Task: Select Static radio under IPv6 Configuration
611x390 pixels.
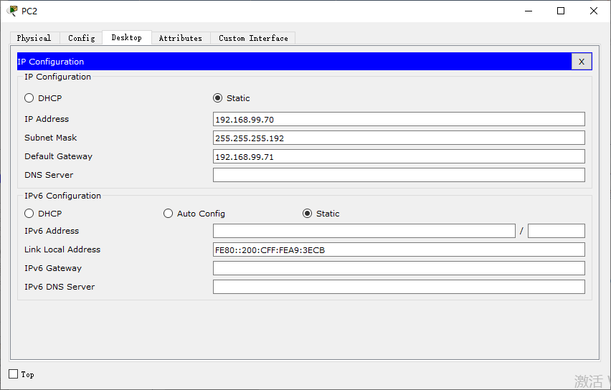Action: click(x=308, y=214)
